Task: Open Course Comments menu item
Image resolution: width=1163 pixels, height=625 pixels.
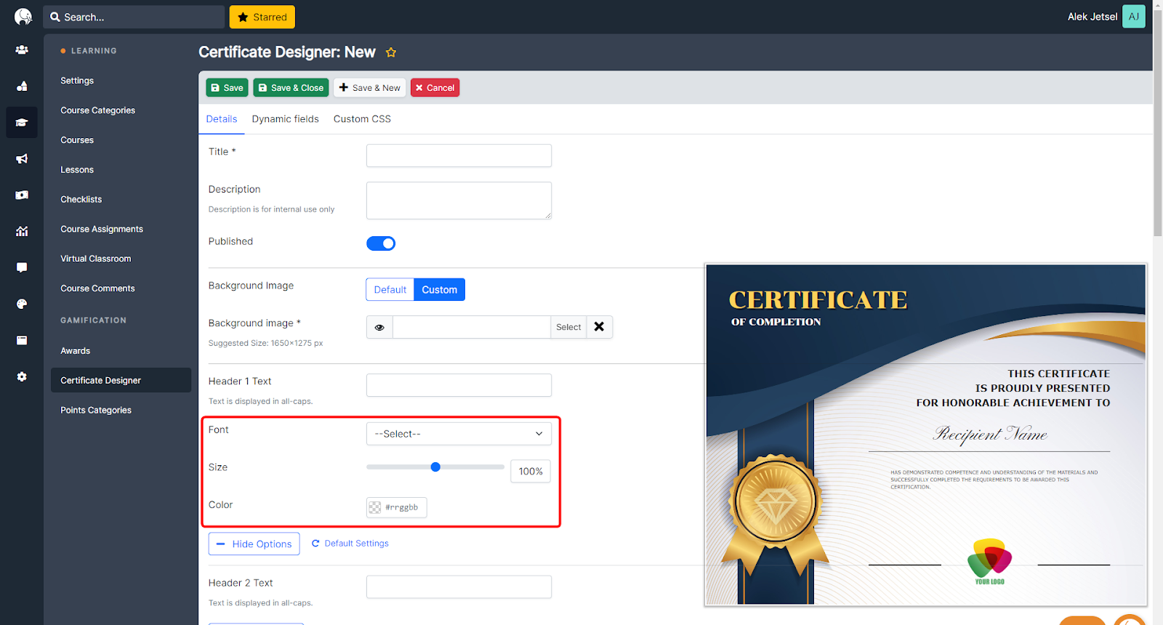Action: click(98, 289)
